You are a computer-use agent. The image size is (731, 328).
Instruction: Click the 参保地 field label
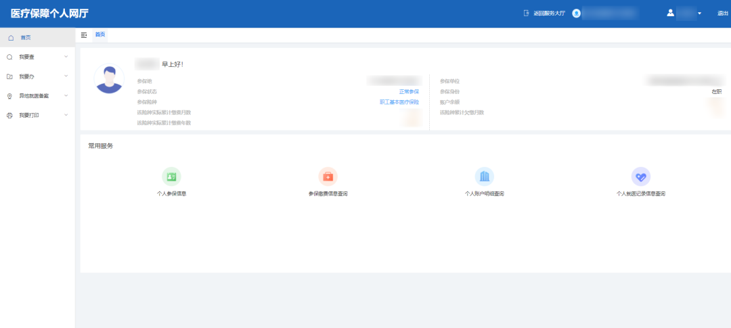coord(145,82)
